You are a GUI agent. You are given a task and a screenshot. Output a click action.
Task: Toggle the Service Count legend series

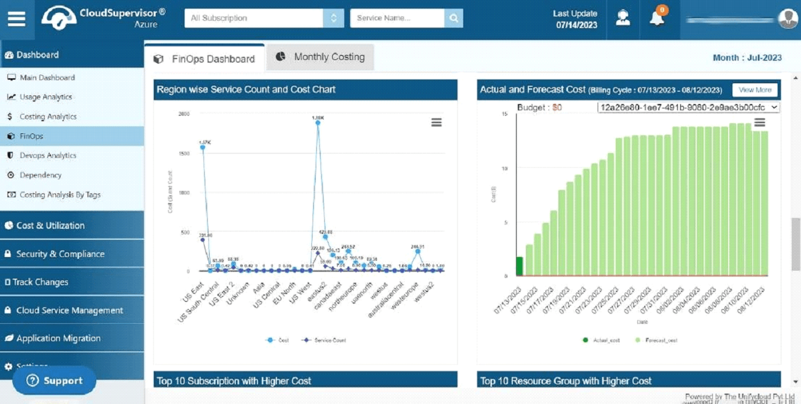[x=323, y=340]
